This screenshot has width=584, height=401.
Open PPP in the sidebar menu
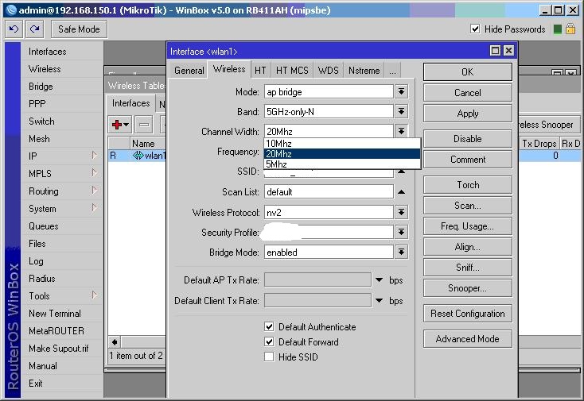tap(37, 104)
